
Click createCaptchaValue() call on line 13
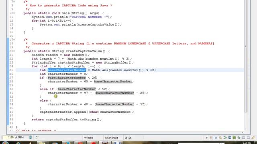click(99, 24)
